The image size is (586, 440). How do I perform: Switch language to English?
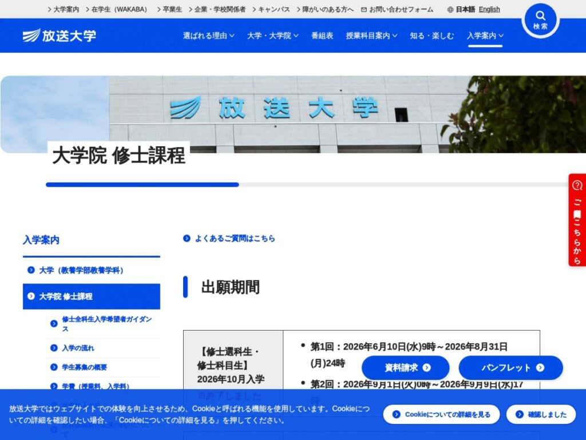pyautogui.click(x=489, y=10)
